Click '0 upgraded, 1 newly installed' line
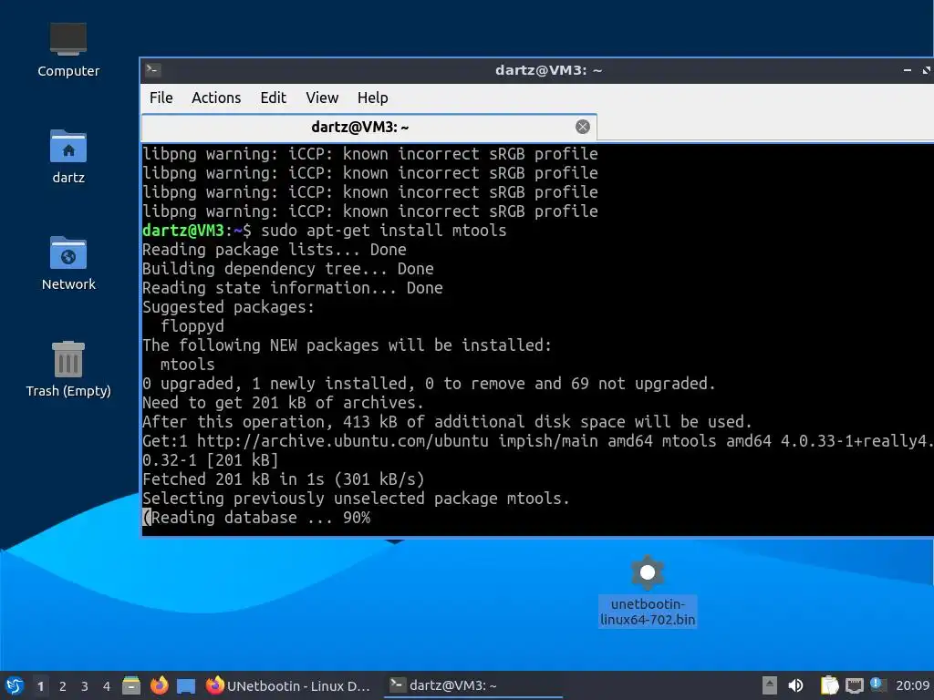This screenshot has height=700, width=934. coord(429,384)
